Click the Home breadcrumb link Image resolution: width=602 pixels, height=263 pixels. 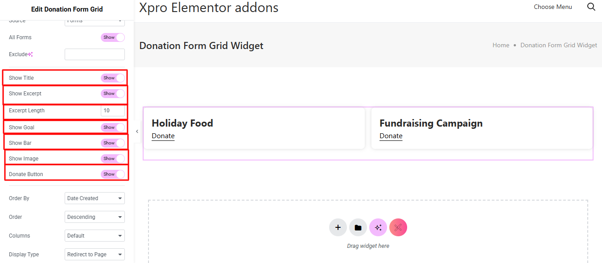pyautogui.click(x=501, y=45)
